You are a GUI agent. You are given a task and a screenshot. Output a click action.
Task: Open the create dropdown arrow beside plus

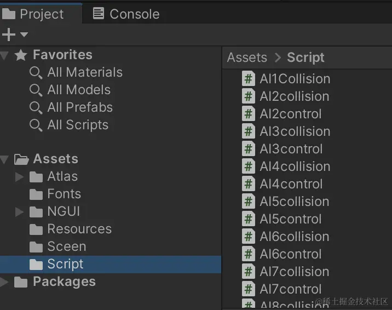(24, 35)
